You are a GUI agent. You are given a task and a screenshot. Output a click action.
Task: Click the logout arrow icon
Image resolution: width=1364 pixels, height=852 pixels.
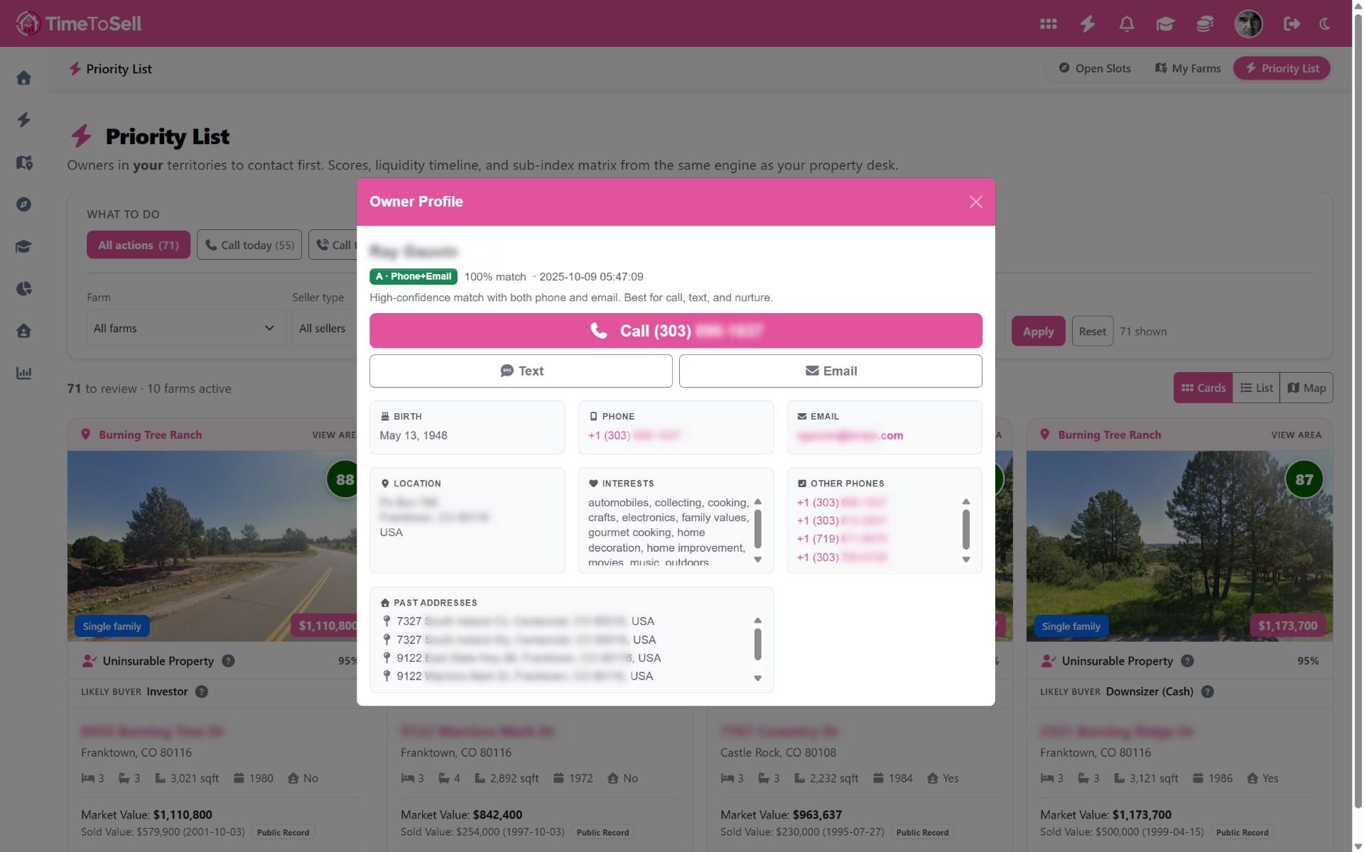tap(1292, 23)
